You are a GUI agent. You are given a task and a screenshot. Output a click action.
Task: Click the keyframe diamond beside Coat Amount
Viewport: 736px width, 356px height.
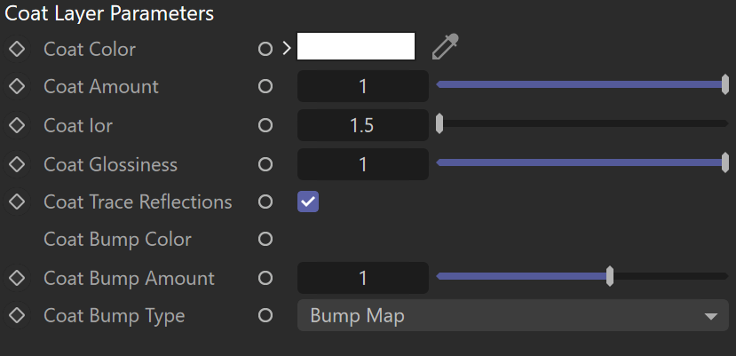pos(17,86)
